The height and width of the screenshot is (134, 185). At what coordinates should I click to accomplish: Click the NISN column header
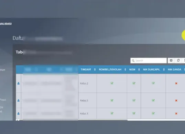click(132, 69)
